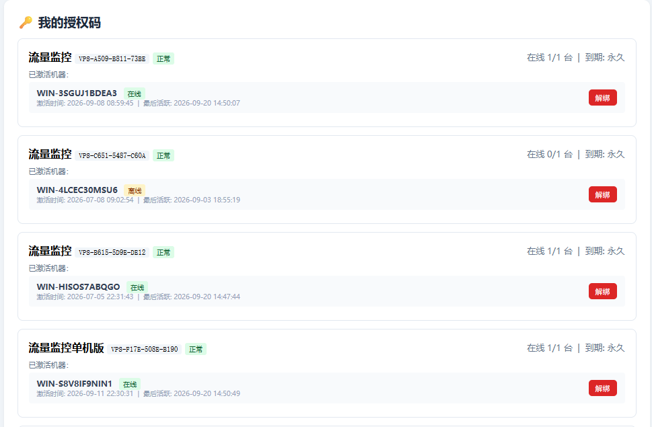Click 在线 1/1 台 text on VPS-A509-B811-73BE card
Screen dimensions: 652x427
(x=550, y=57)
